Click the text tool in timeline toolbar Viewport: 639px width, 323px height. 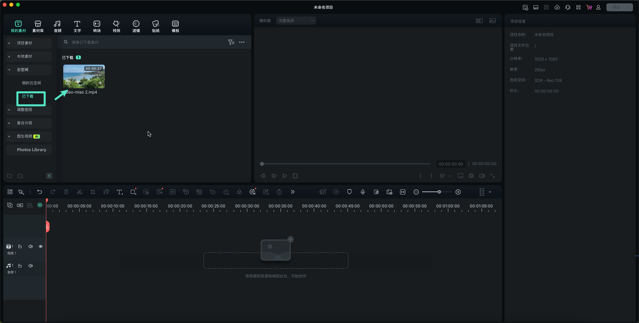(x=119, y=192)
